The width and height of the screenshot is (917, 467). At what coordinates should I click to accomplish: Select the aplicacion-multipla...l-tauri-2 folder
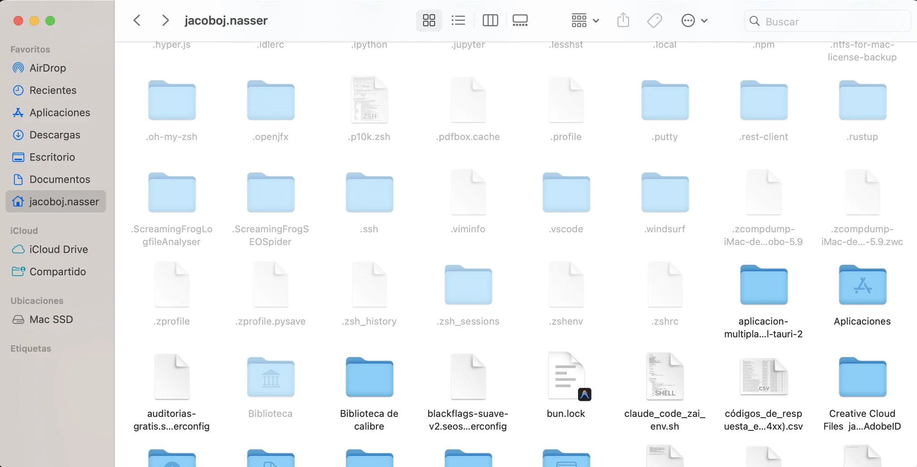pos(764,285)
